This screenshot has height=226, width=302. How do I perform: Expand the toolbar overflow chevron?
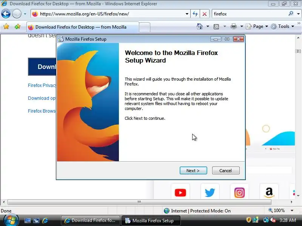point(299,23)
